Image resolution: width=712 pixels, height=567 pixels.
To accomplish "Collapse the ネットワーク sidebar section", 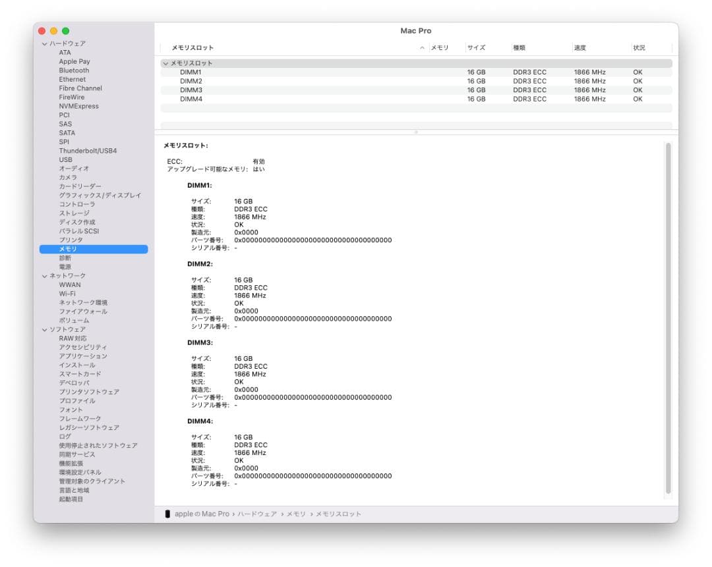I will point(44,275).
